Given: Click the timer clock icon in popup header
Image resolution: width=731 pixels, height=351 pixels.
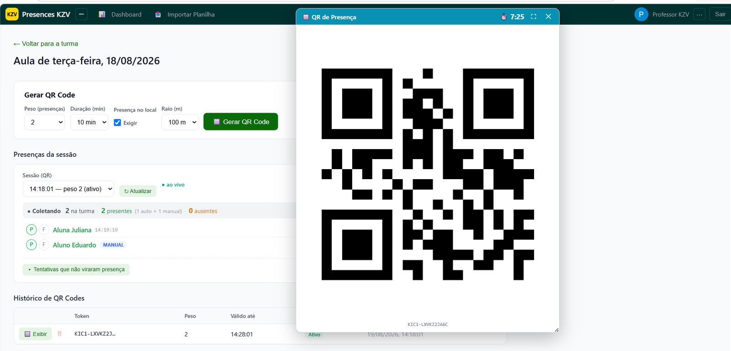Looking at the screenshot, I should (503, 17).
